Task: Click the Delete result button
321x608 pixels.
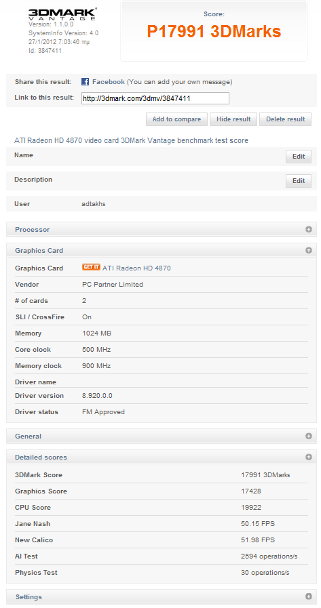Action: (285, 119)
